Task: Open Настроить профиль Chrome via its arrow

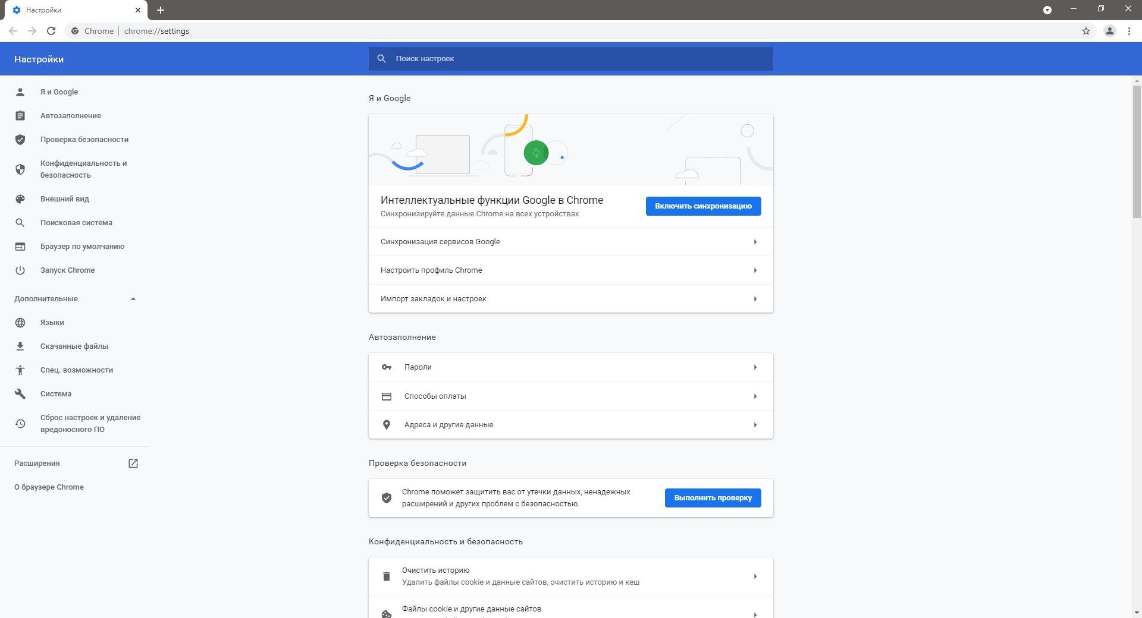Action: pos(755,270)
